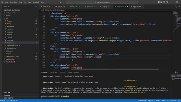
Task: Open the Go menu
Action: click(x=25, y=2)
